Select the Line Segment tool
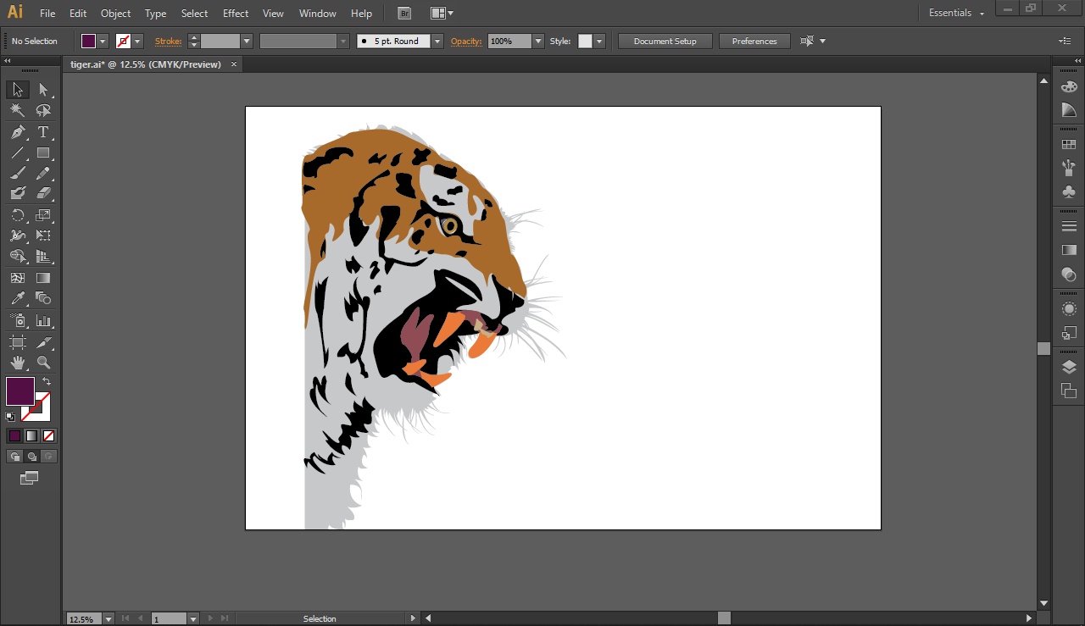The width and height of the screenshot is (1085, 626). click(x=18, y=153)
